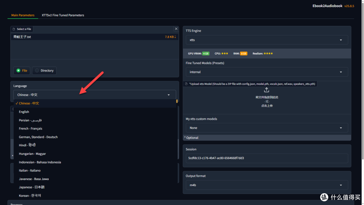364x205 pixels.
Task: Click the language list scrollbar thumb
Action: pos(177,101)
